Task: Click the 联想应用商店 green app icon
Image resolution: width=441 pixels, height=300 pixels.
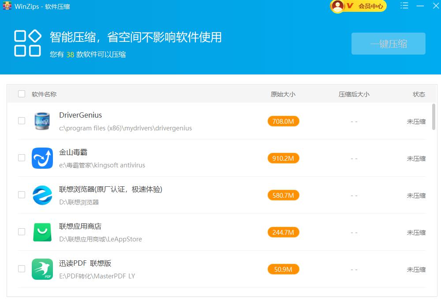Action: [x=42, y=232]
